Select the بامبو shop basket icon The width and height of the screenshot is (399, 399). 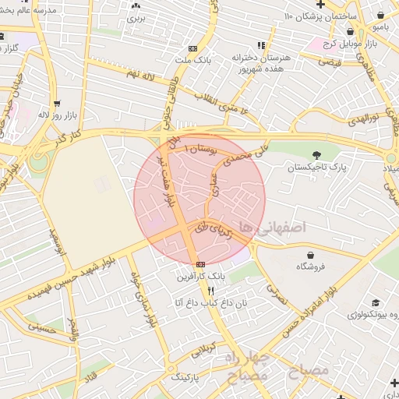[x=380, y=15]
